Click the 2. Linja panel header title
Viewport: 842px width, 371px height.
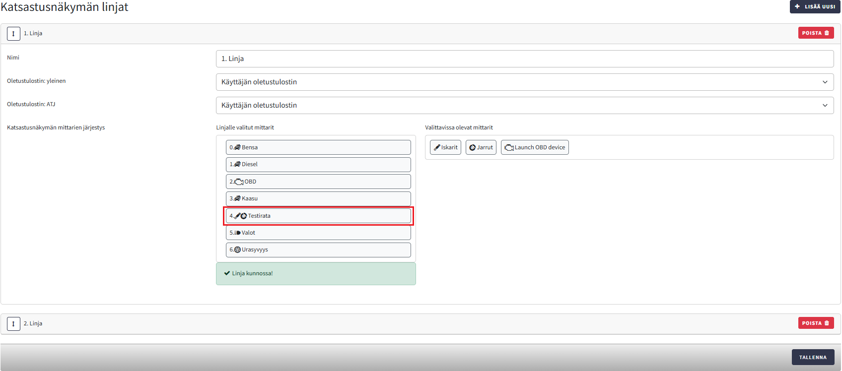pos(33,323)
